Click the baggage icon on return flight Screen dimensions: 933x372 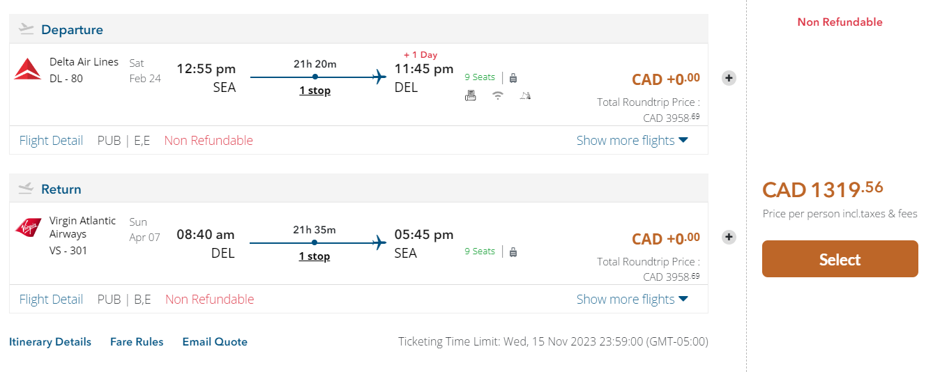click(x=513, y=251)
